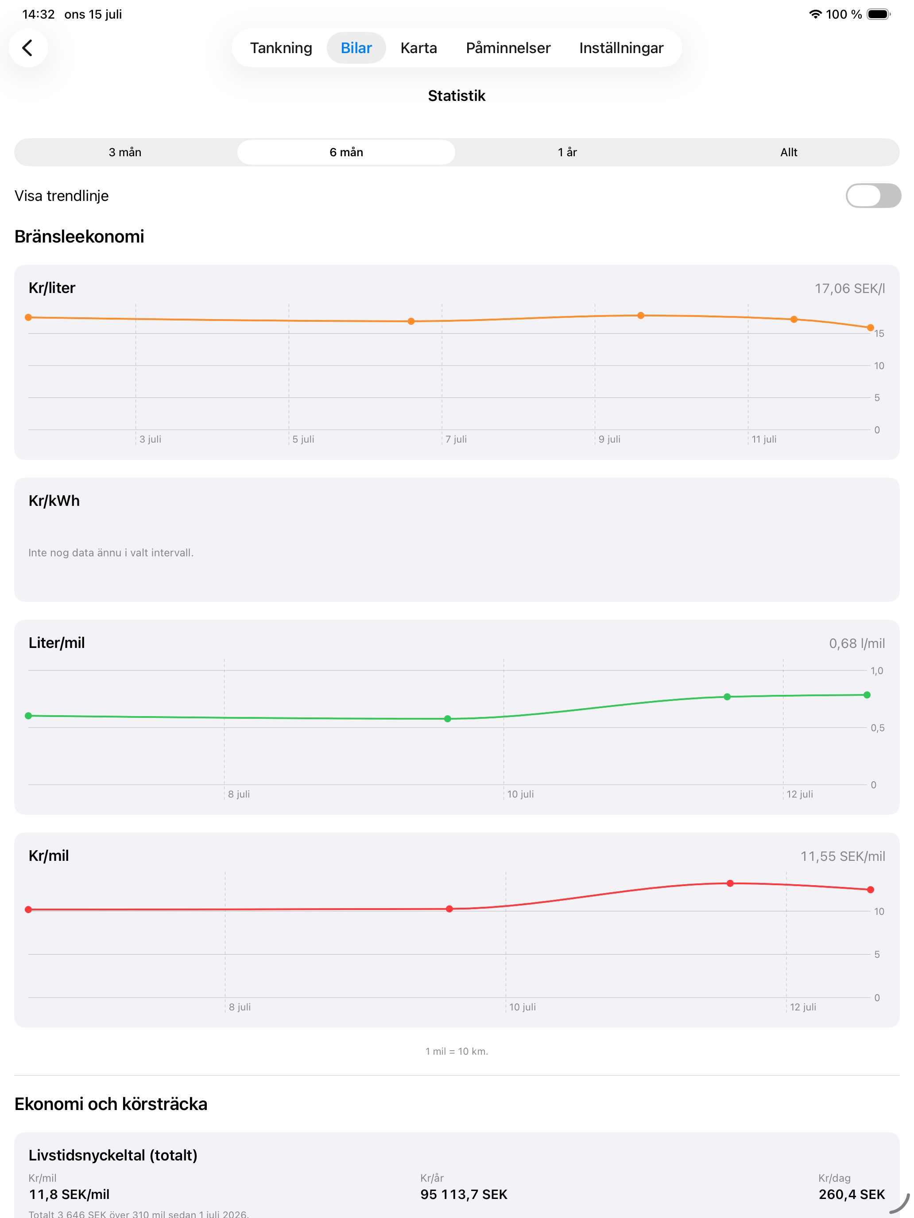Click the last orange Kr/liter data point
This screenshot has height=1218, width=914.
[870, 328]
